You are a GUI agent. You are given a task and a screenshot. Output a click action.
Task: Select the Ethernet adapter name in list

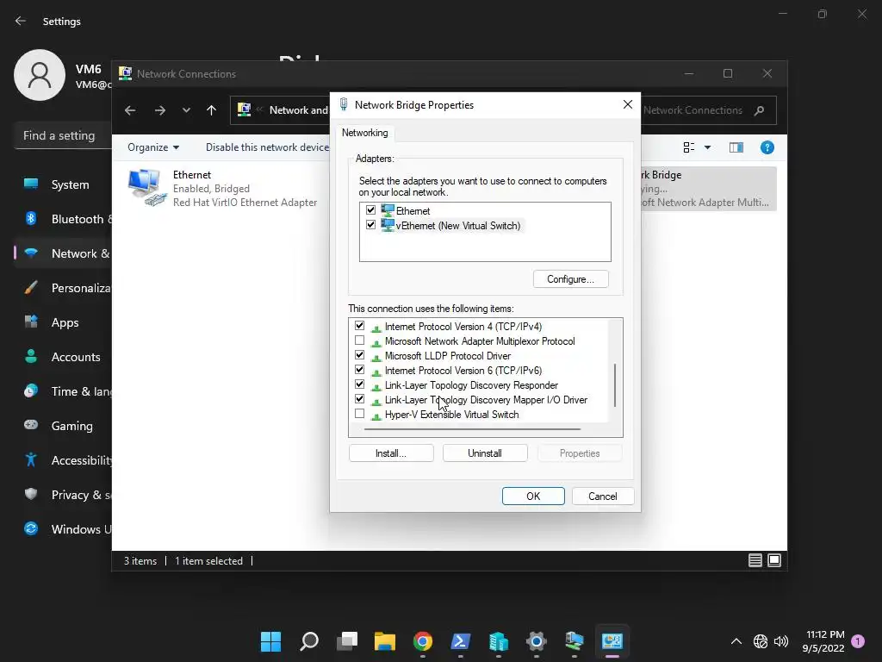pyautogui.click(x=413, y=211)
